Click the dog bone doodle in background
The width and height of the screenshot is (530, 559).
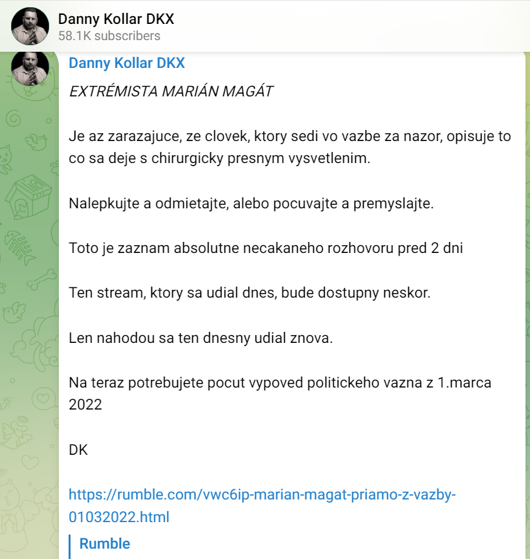42,279
